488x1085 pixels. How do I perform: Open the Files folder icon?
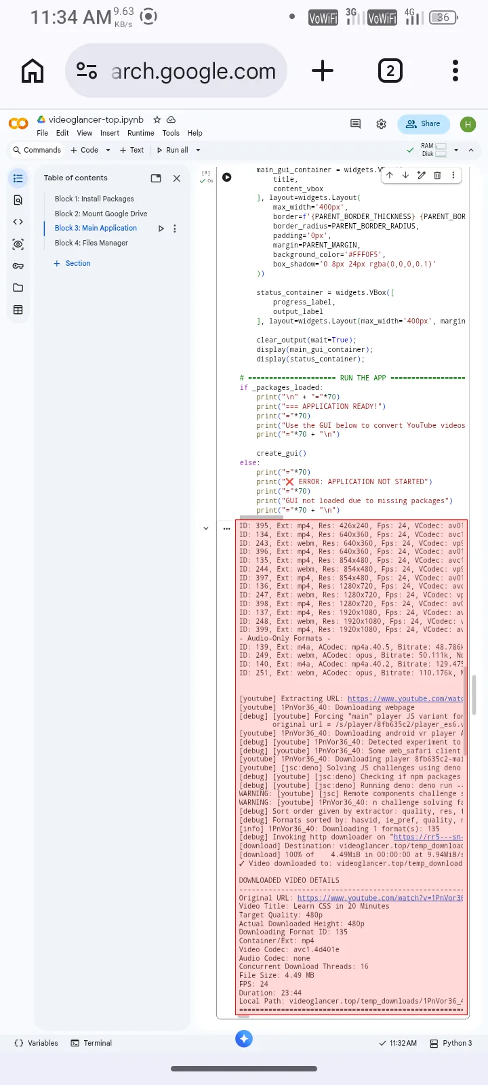[18, 288]
